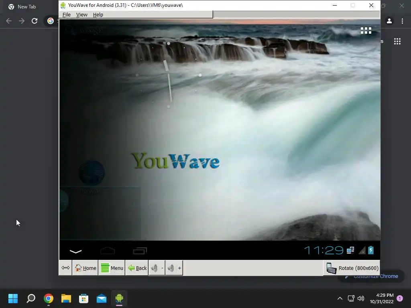The width and height of the screenshot is (411, 308).
Task: Click Chrome's forward navigation arrow
Action: [x=22, y=21]
